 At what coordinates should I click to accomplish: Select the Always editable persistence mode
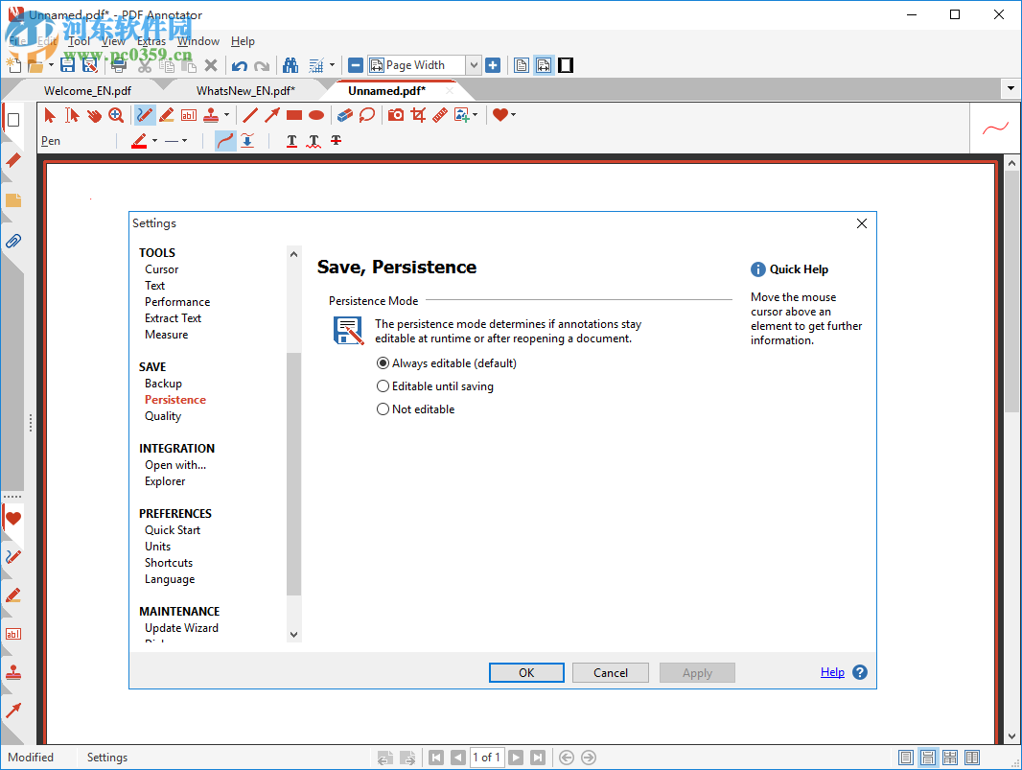click(x=383, y=362)
